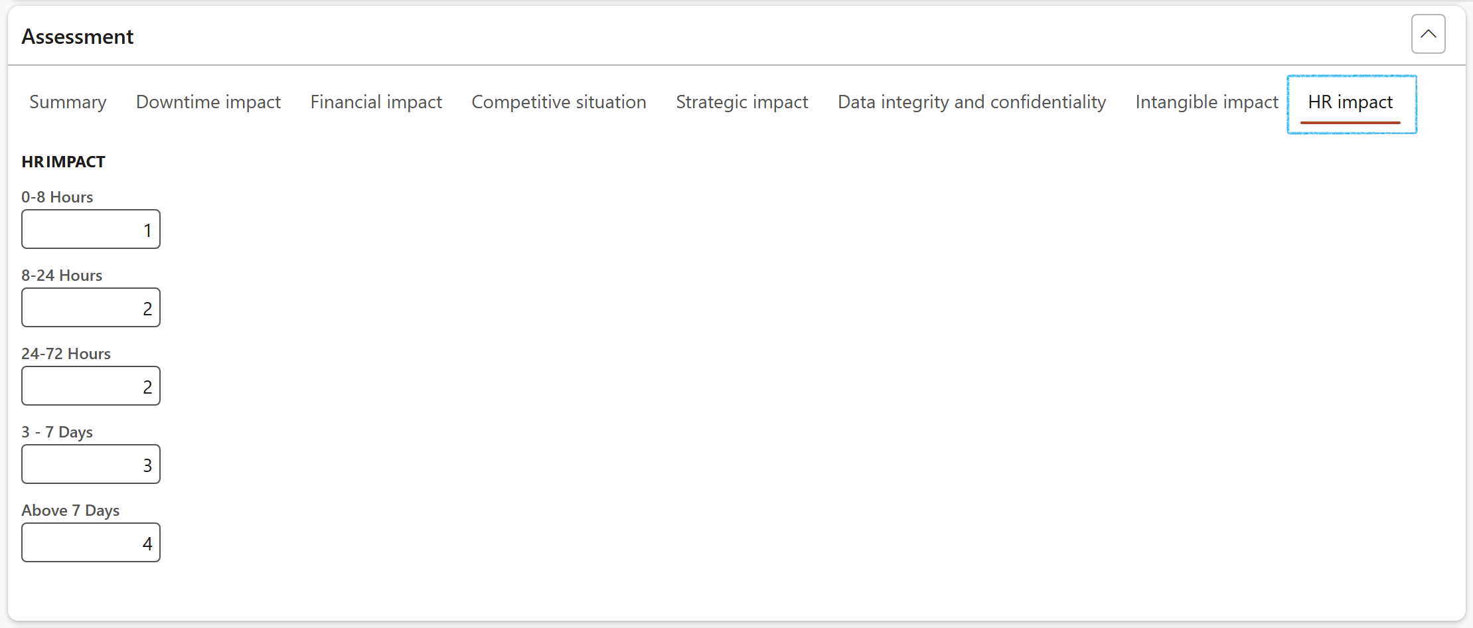
Task: Select the 24-72 Hours input field
Action: pos(91,386)
